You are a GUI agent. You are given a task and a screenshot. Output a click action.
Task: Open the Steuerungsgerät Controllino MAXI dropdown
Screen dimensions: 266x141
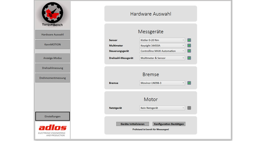click(162, 51)
